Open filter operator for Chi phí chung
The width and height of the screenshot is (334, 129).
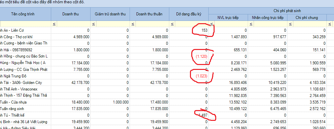[x=290, y=24]
